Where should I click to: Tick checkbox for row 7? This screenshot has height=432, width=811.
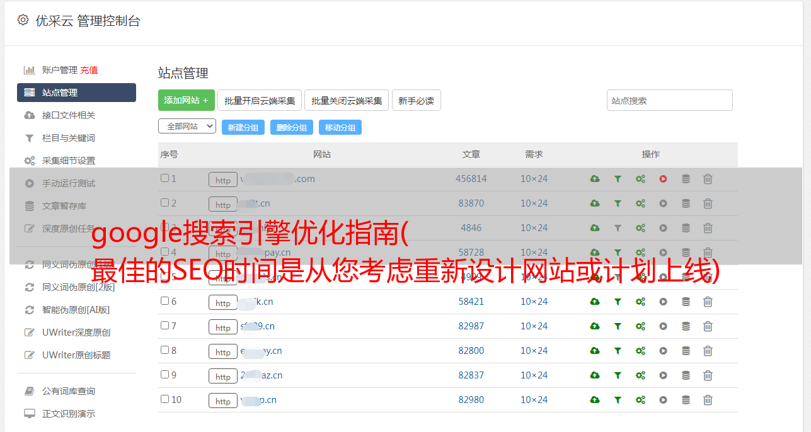coord(164,326)
